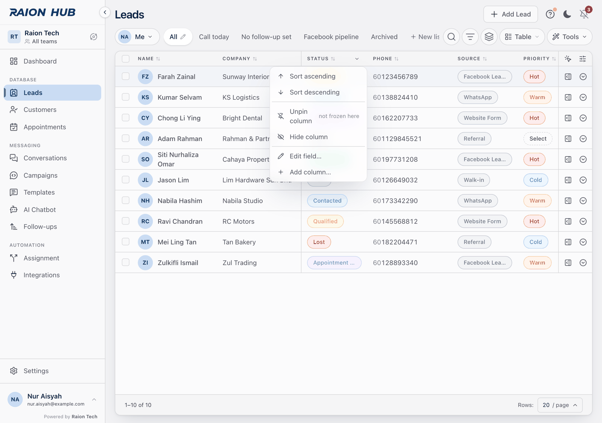This screenshot has width=602, height=423.
Task: Sort by the Priority column arrows icon
Action: [x=554, y=59]
